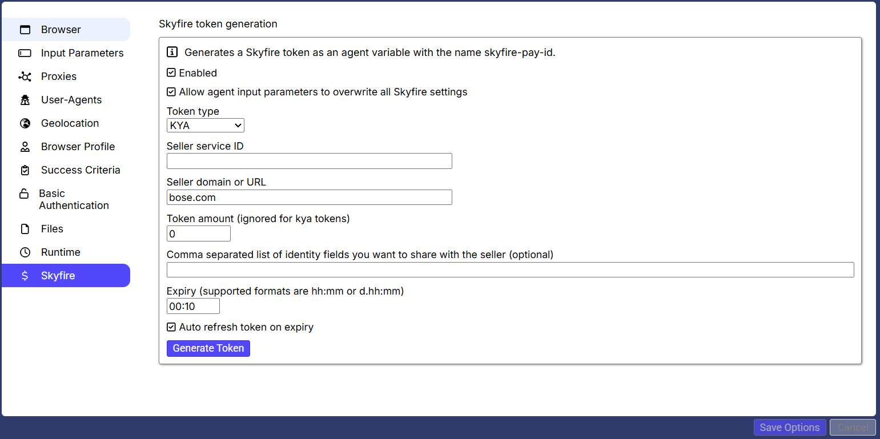
Task: Click the Generate Token button
Action: point(208,348)
